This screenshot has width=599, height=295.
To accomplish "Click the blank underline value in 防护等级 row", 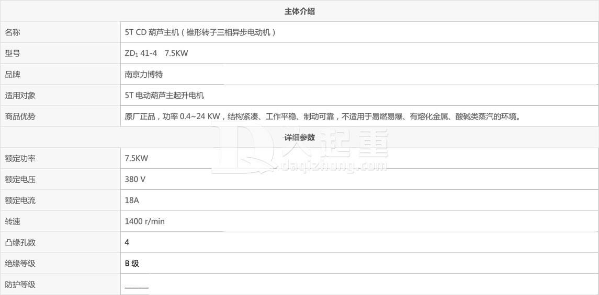I will [x=137, y=287].
